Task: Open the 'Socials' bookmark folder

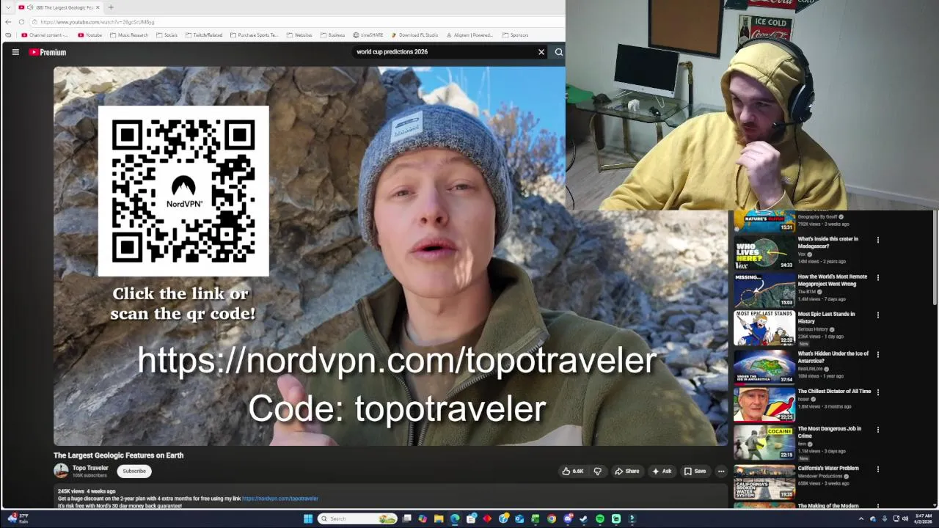Action: coord(167,35)
